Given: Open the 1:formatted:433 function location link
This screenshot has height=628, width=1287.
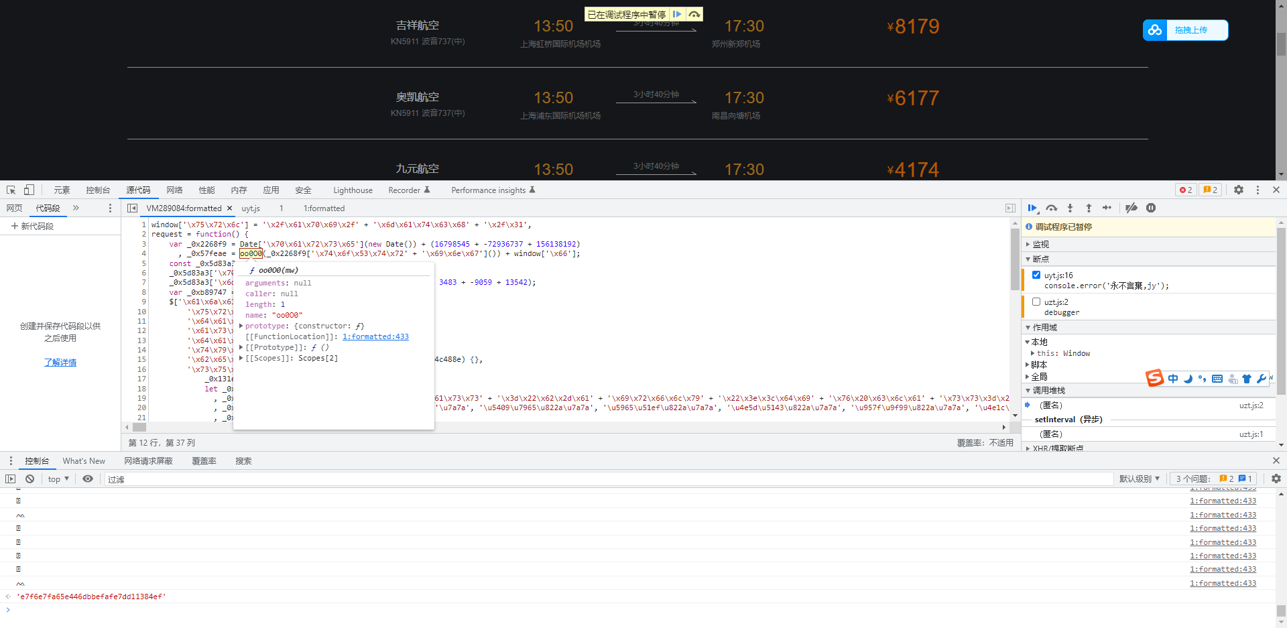Looking at the screenshot, I should coord(375,337).
